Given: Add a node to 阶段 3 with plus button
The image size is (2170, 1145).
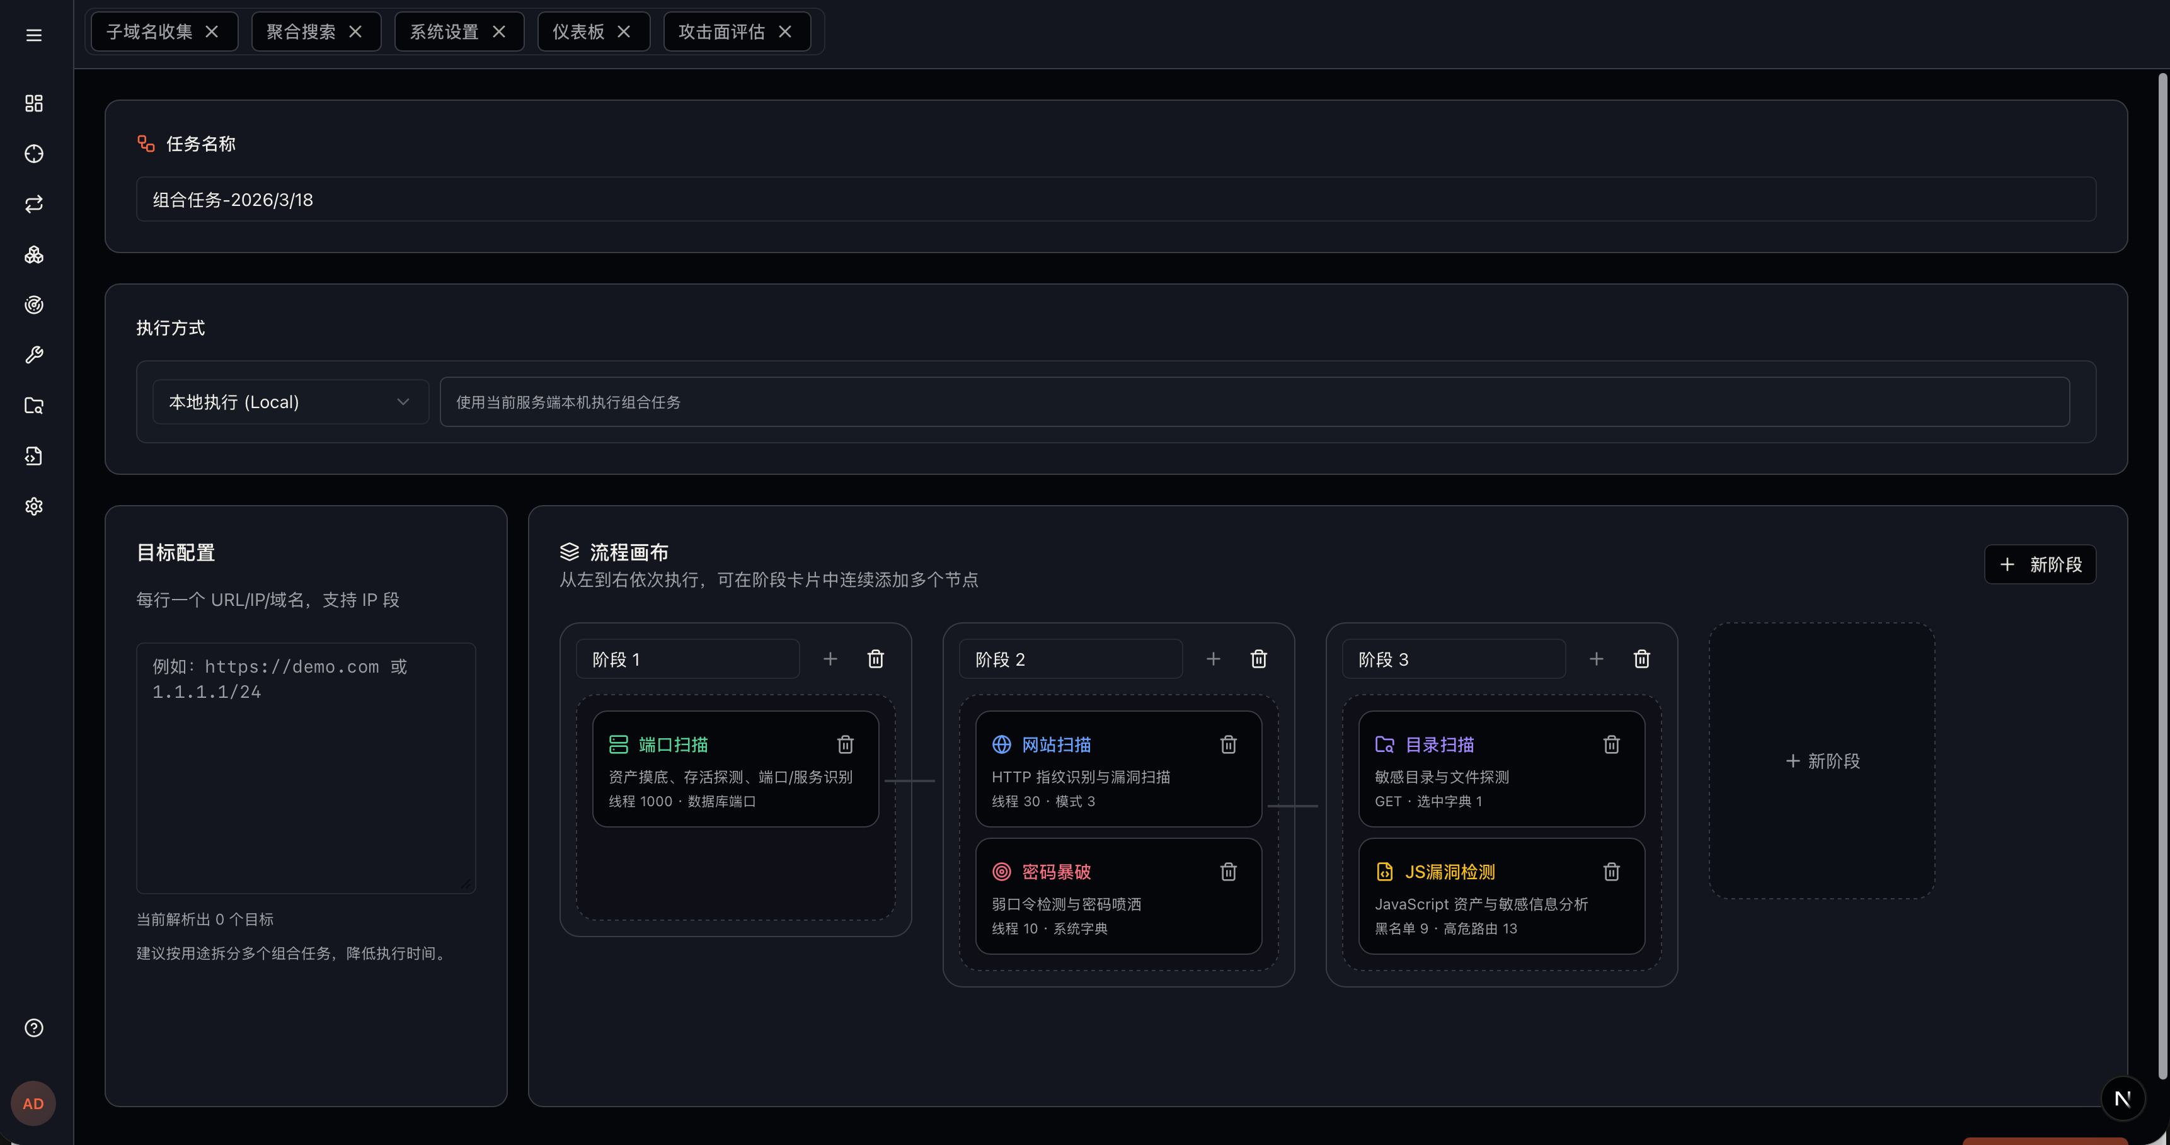Looking at the screenshot, I should point(1597,659).
